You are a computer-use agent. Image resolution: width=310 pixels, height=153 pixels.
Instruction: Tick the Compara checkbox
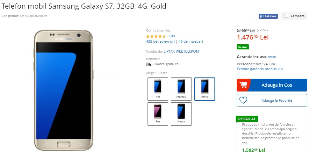pyautogui.click(x=286, y=16)
